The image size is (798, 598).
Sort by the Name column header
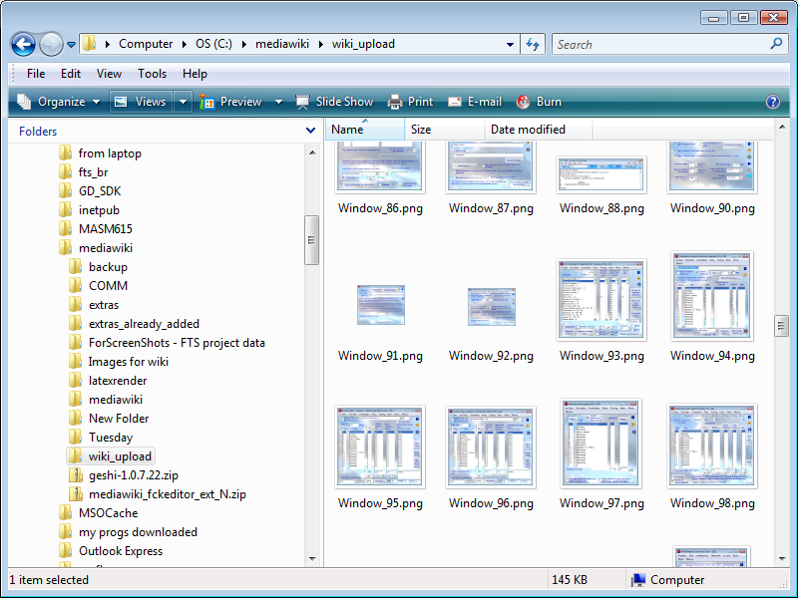365,130
